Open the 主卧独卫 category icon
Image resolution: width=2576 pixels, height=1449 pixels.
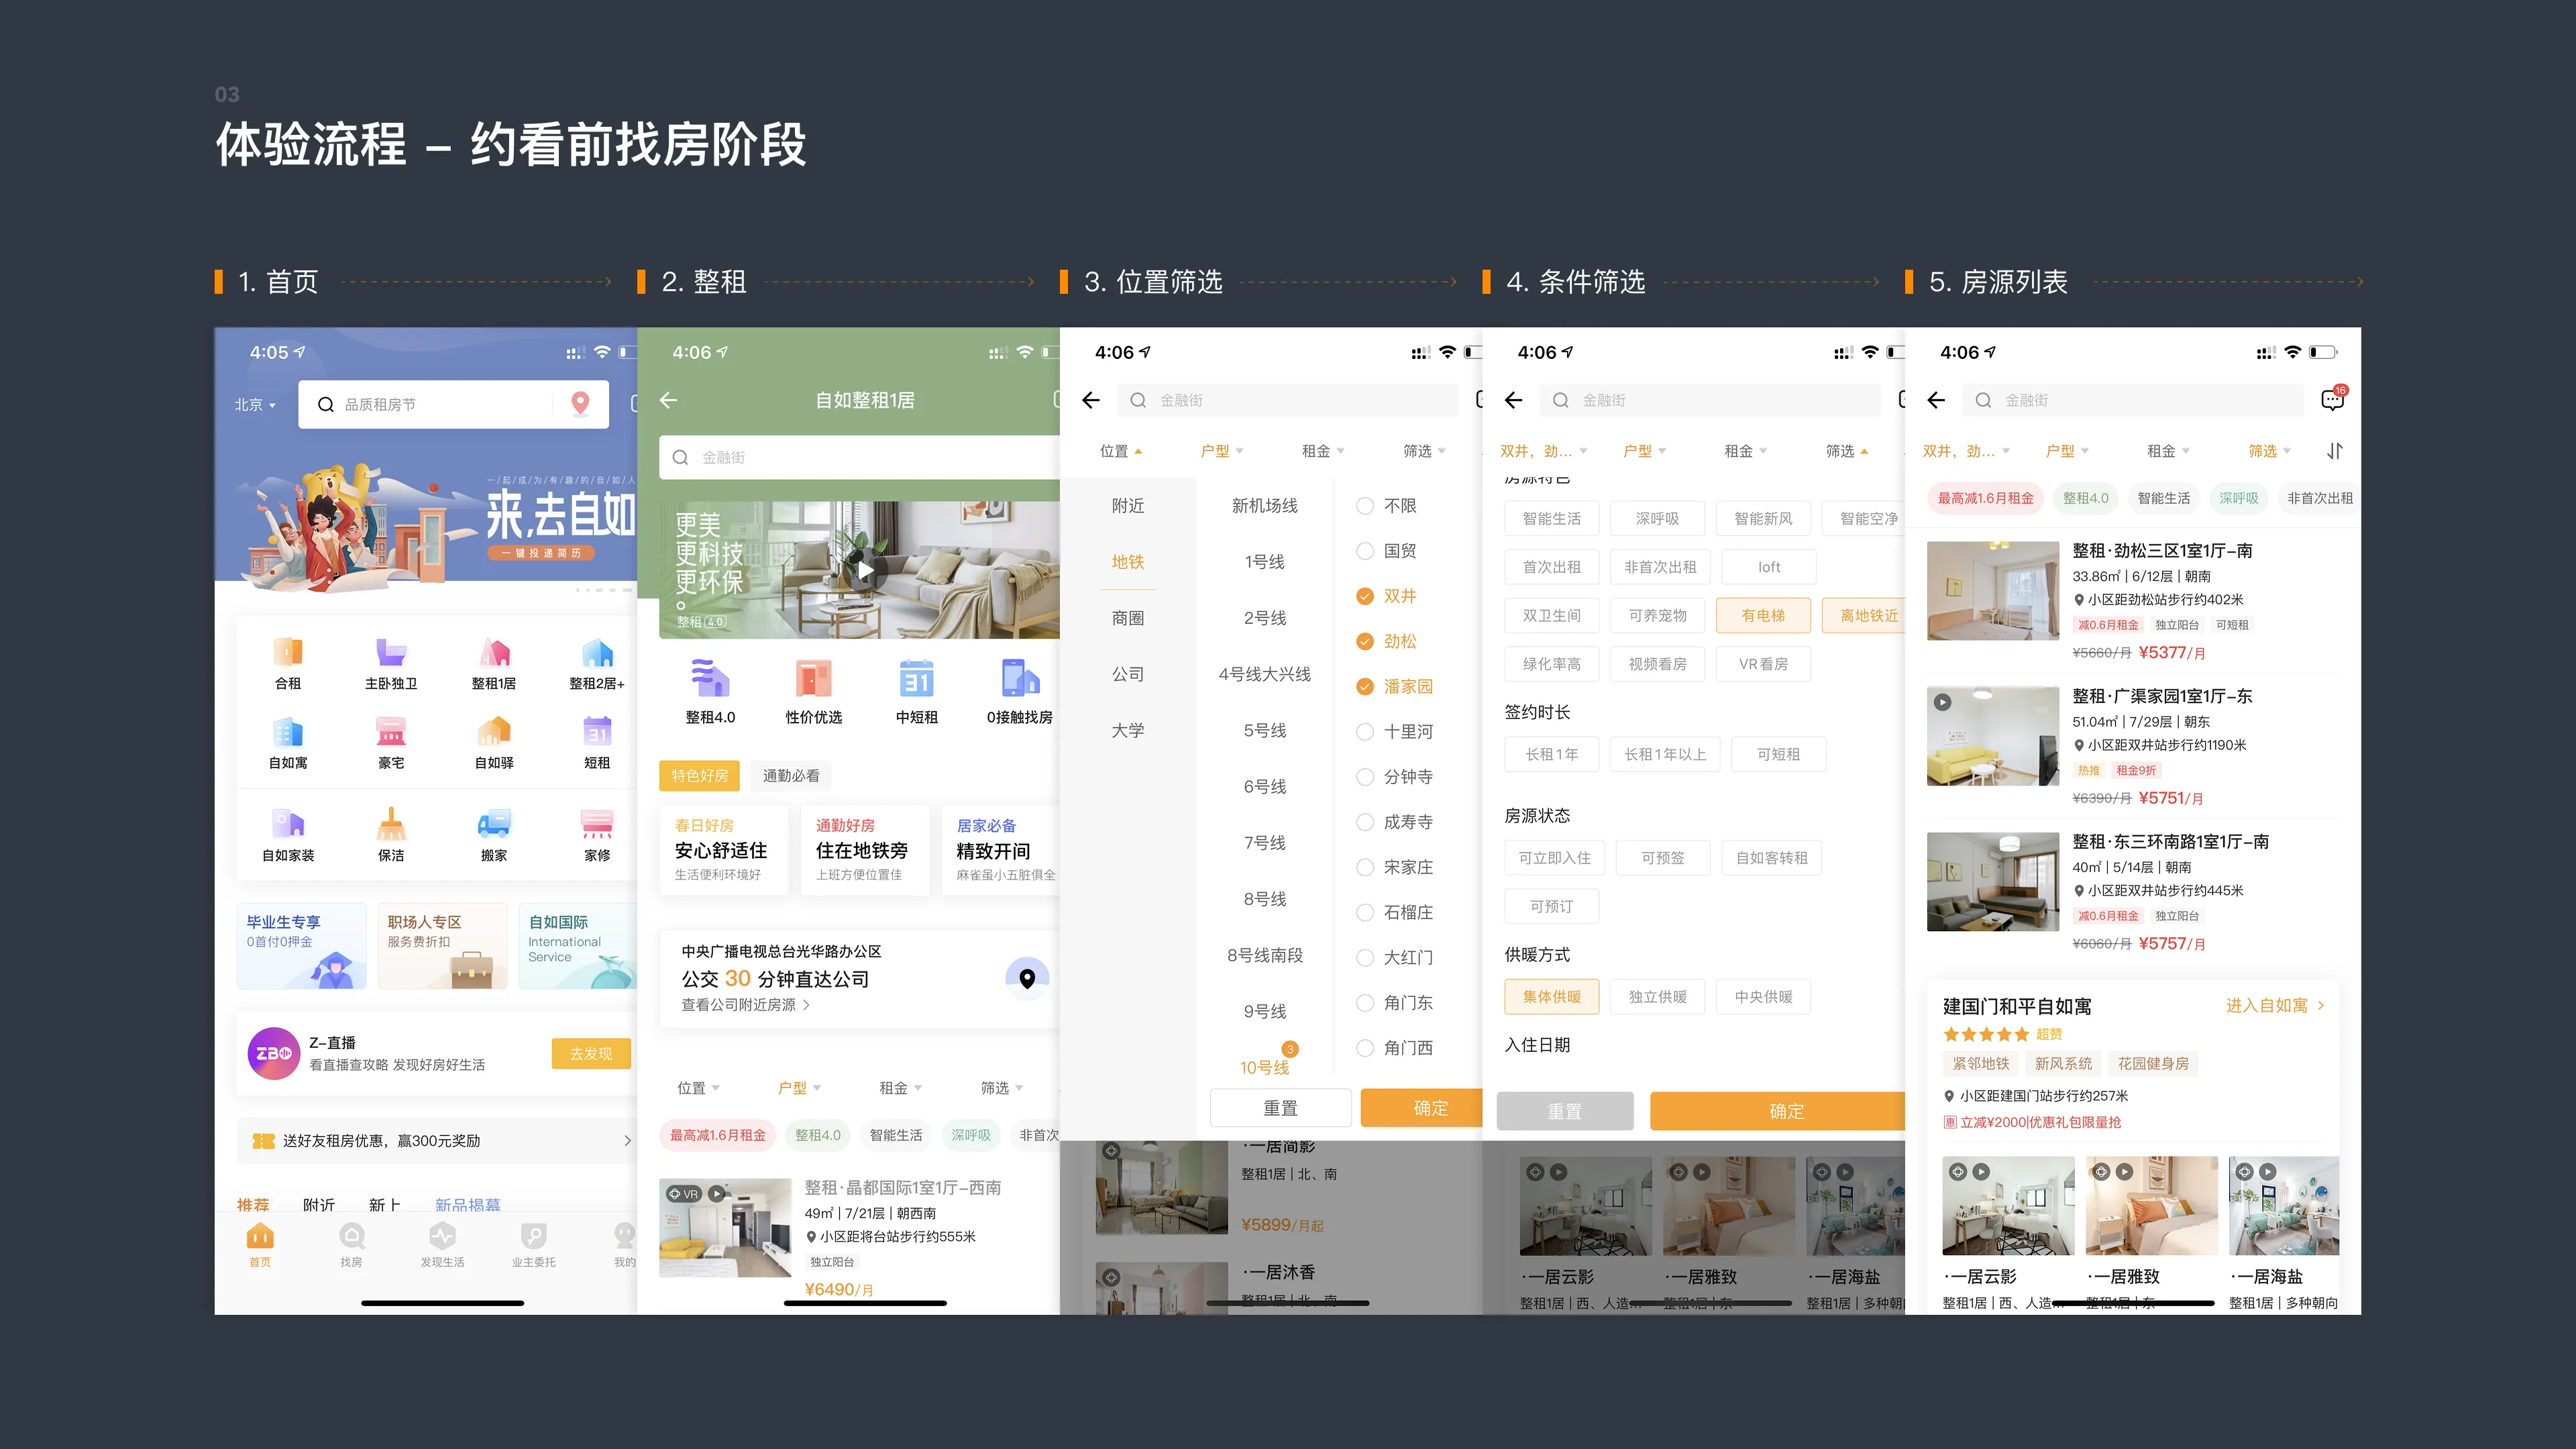pyautogui.click(x=391, y=653)
